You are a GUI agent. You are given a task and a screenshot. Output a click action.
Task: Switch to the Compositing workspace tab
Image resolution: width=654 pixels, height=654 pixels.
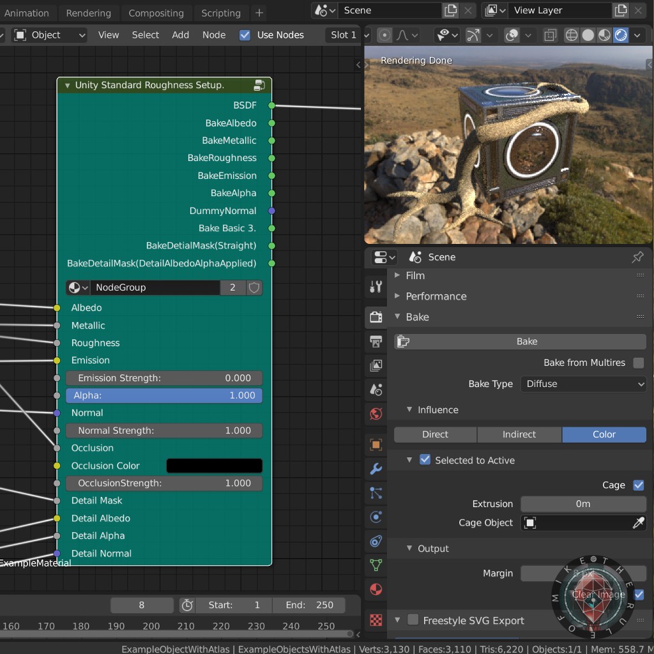(x=156, y=13)
